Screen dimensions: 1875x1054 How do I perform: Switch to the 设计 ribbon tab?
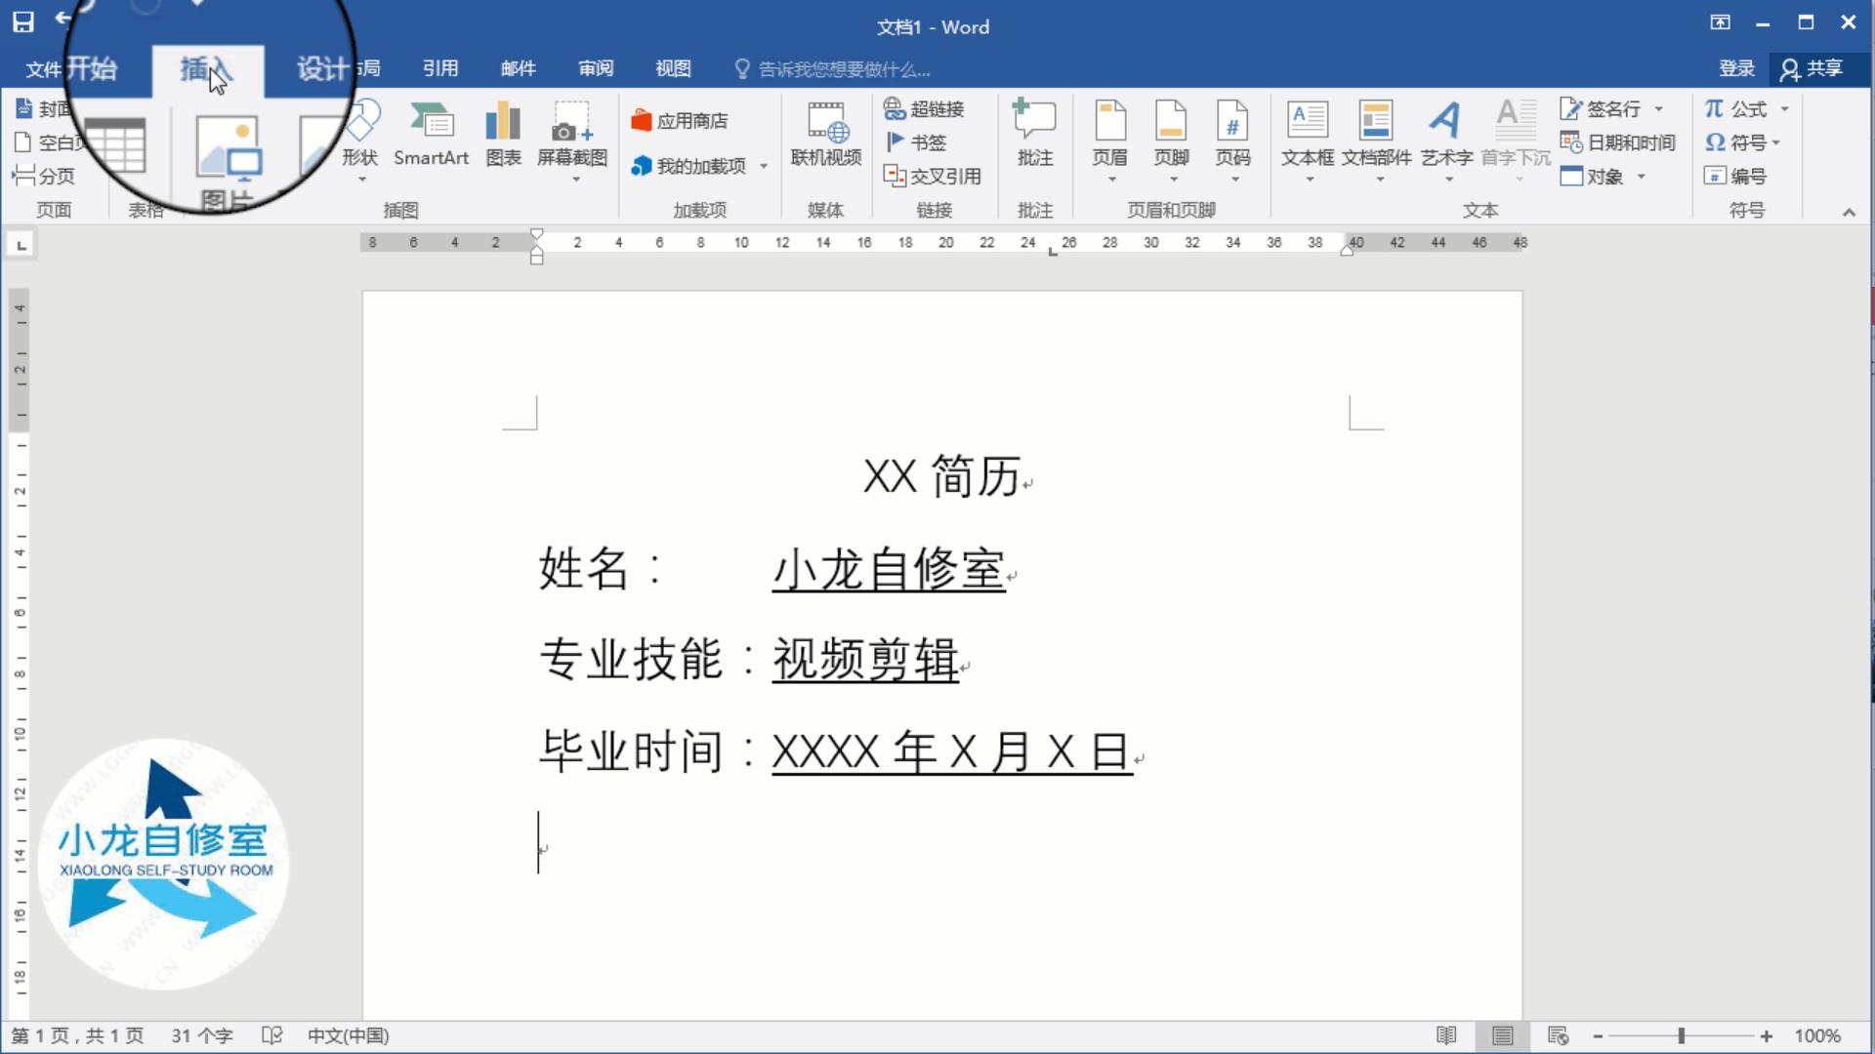(x=322, y=68)
